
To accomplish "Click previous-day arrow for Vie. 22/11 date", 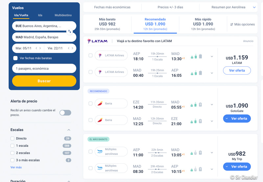I will point(68,48).
